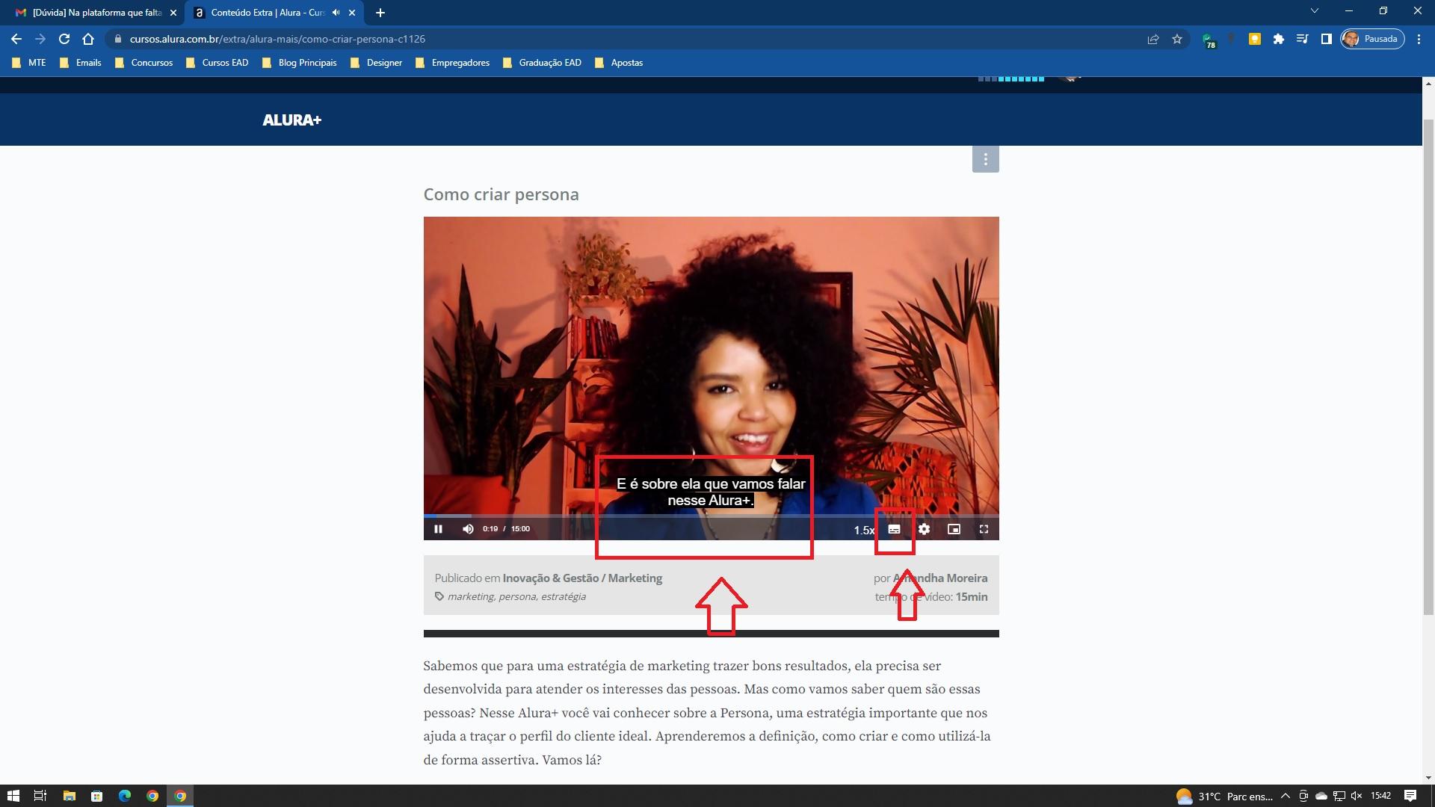Viewport: 1435px width, 807px height.
Task: Close the Conteúdo Extra tab
Action: click(352, 13)
